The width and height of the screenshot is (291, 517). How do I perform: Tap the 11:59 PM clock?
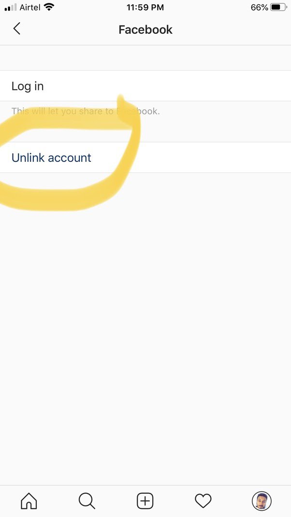(145, 7)
